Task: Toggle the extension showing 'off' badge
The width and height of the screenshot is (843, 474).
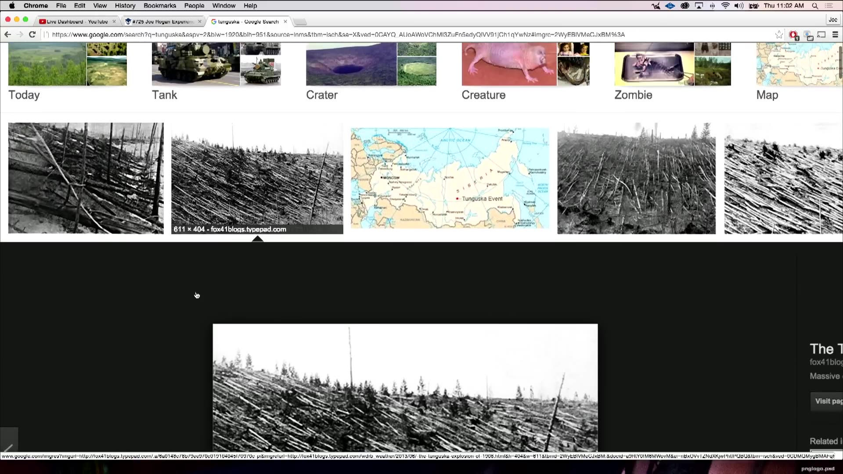Action: (x=808, y=35)
